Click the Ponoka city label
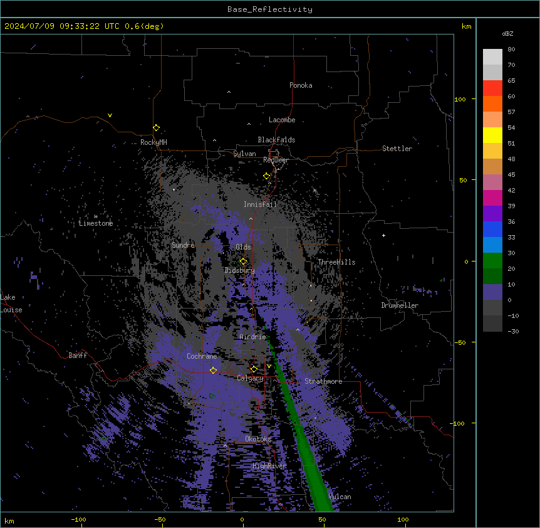This screenshot has width=540, height=528. coord(301,85)
